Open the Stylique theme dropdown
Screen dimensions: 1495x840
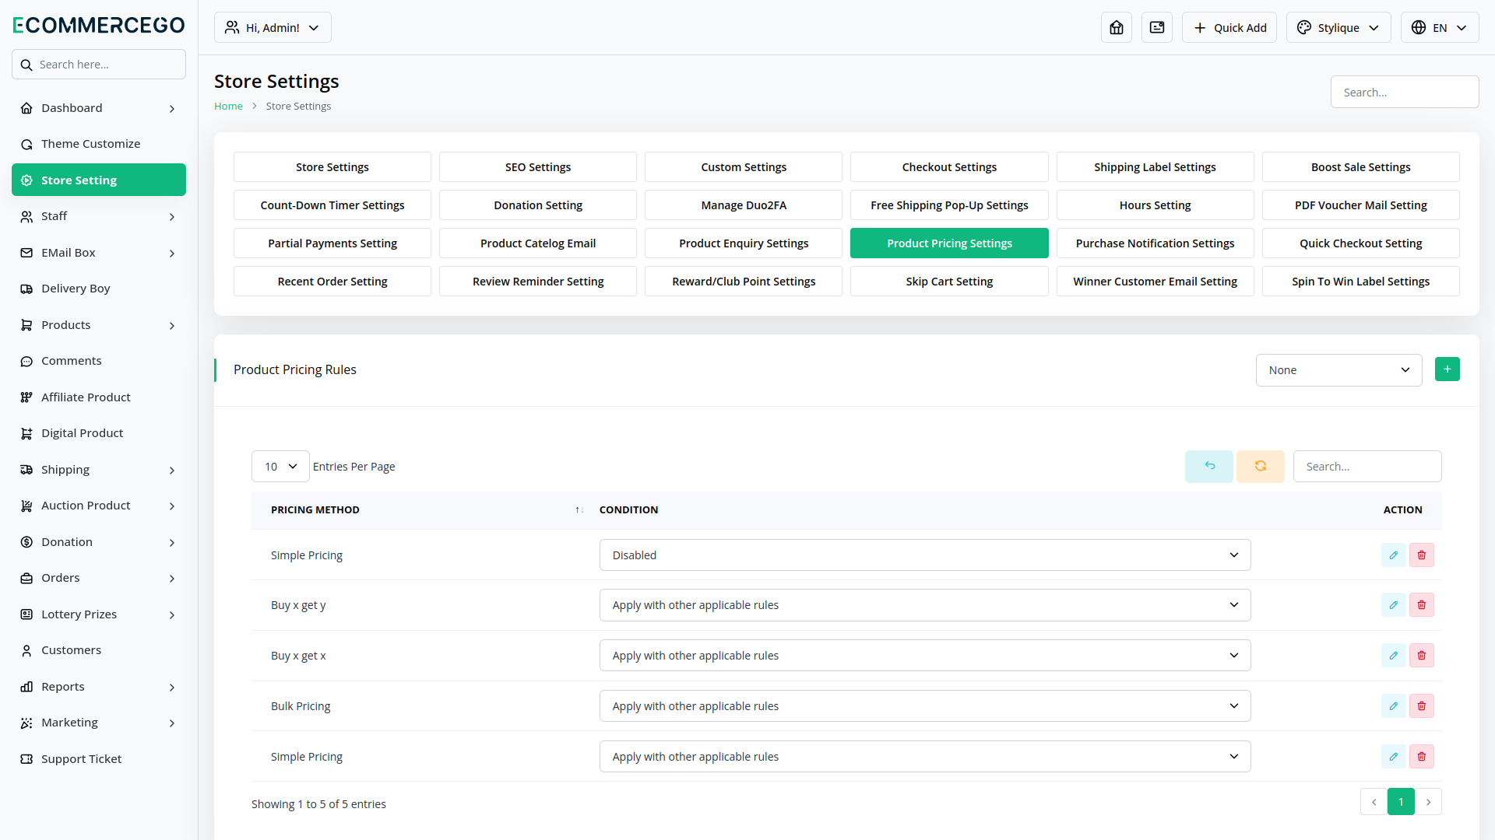point(1338,27)
